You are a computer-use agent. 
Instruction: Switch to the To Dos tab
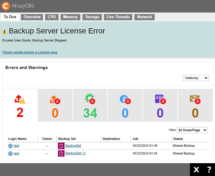[x=10, y=17]
